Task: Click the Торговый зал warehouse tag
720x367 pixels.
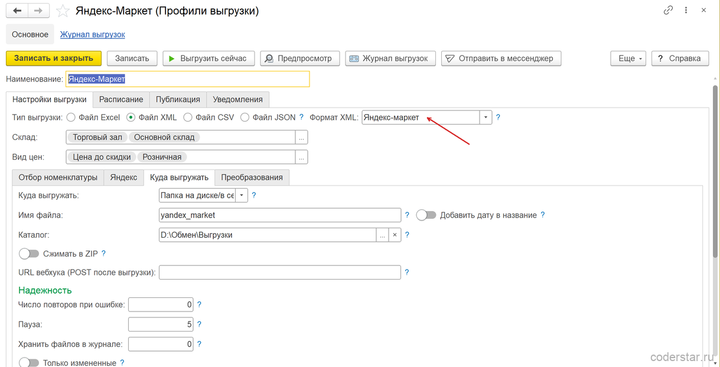Action: coord(97,137)
